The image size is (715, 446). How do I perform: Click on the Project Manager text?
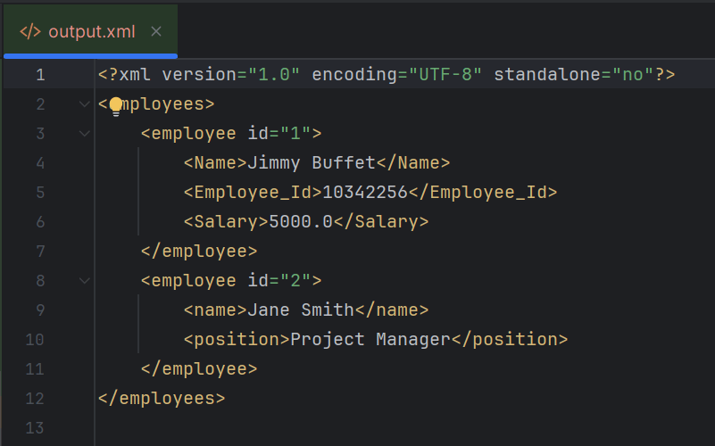tap(370, 340)
